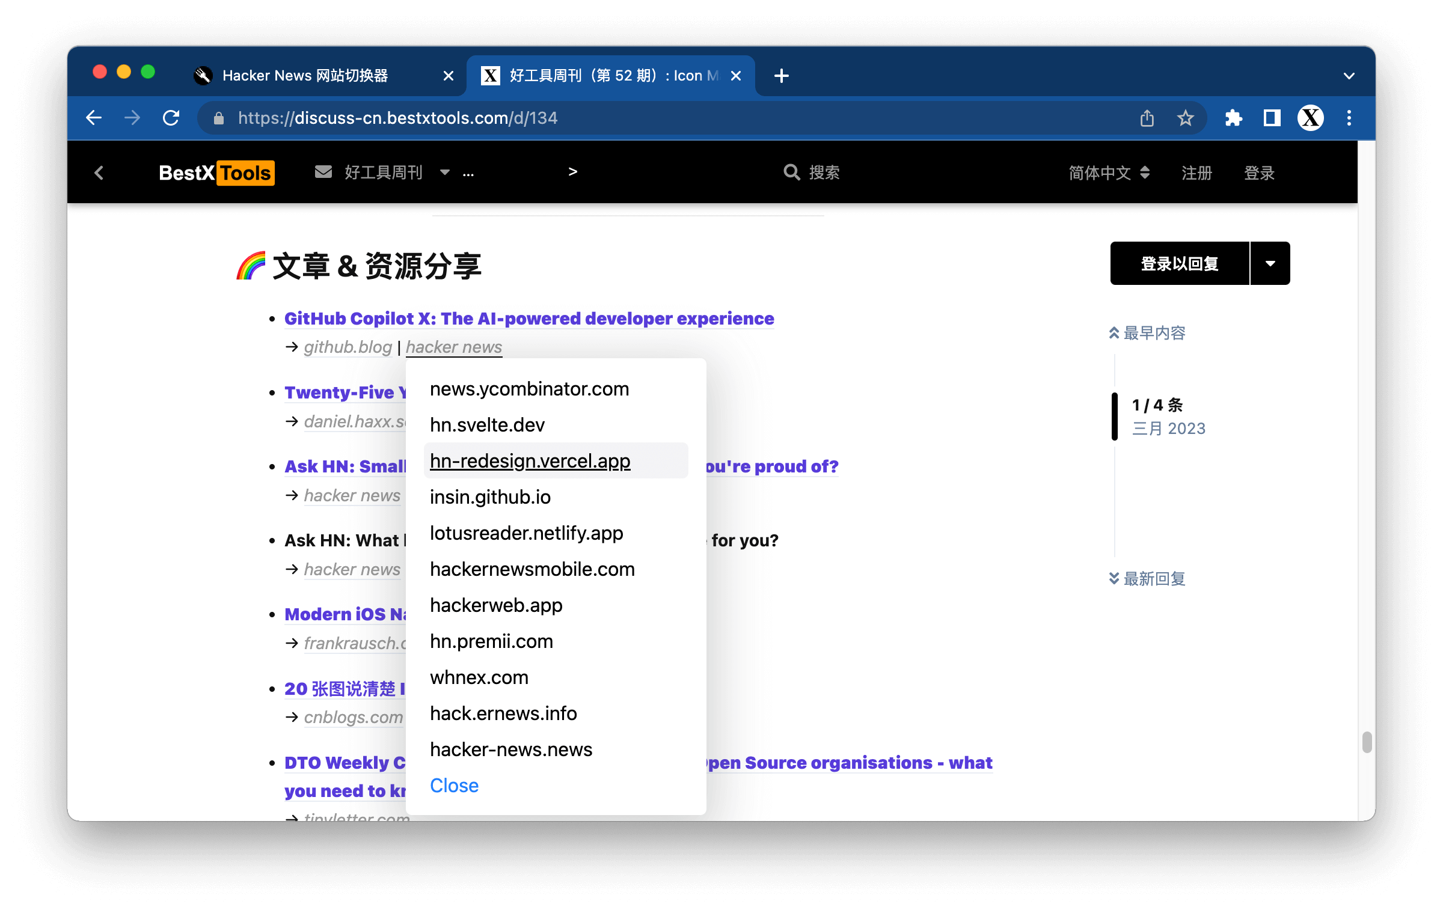1443x910 pixels.
Task: Expand the 好工具周刊 navigation dropdown
Action: [x=446, y=172]
